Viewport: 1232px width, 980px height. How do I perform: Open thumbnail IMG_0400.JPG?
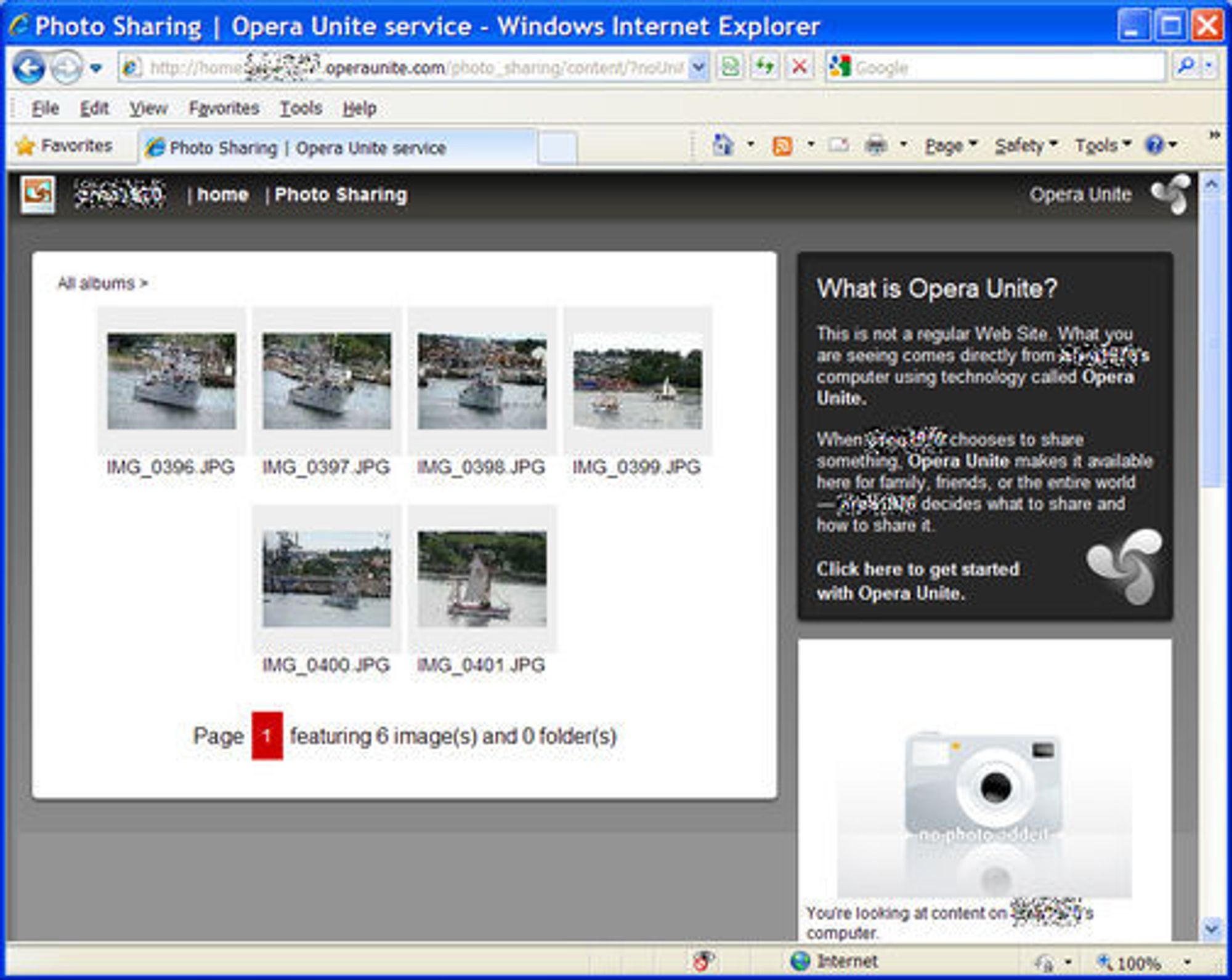326,579
